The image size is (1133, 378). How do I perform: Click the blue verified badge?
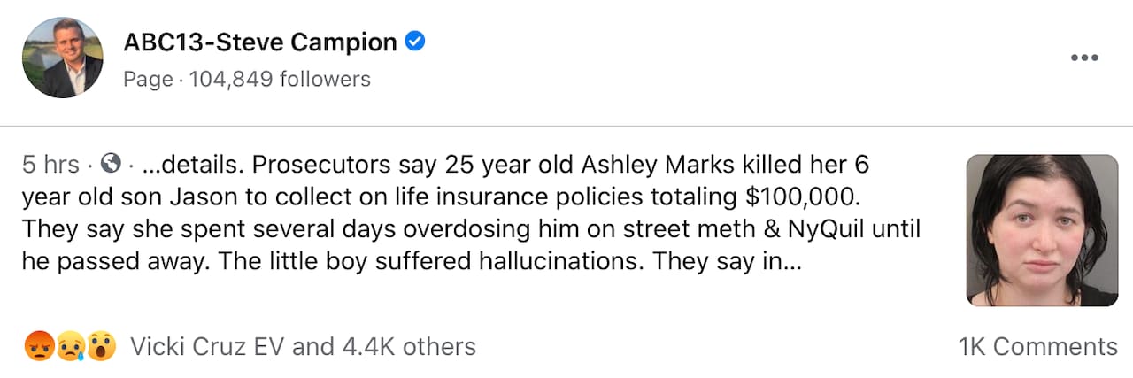coord(415,41)
